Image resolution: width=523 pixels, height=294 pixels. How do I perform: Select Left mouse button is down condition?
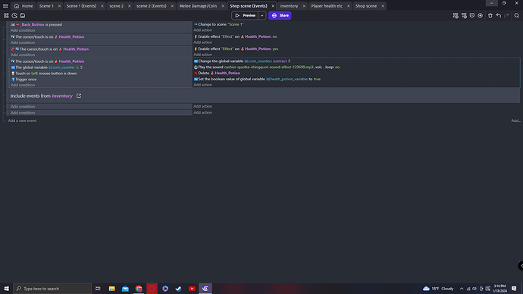pos(44,73)
